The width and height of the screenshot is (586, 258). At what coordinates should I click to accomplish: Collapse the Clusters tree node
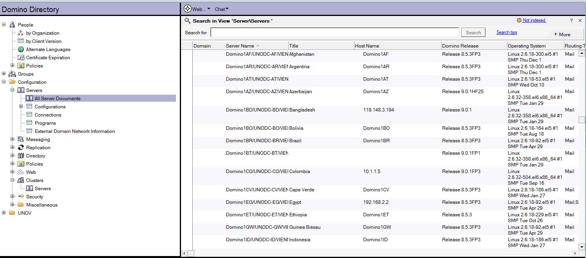coord(13,180)
